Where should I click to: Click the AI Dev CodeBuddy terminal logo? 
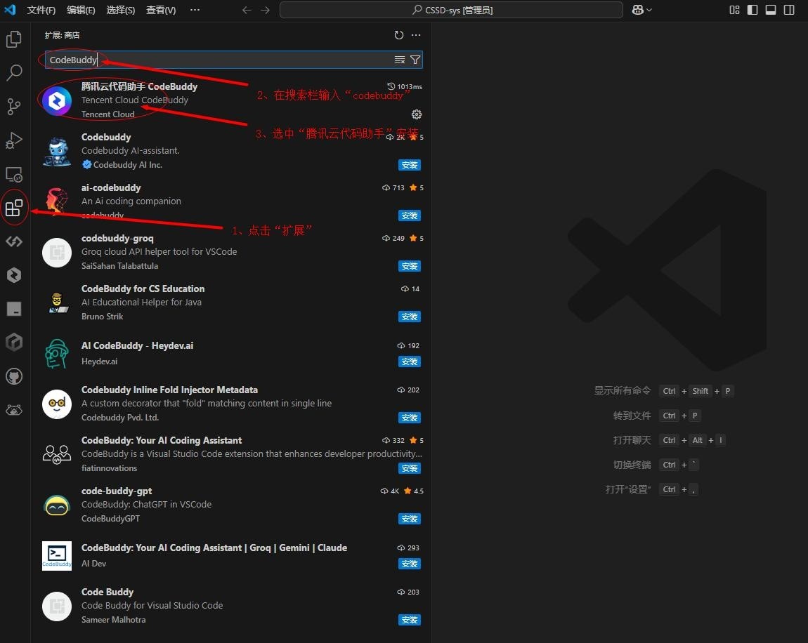click(x=57, y=555)
